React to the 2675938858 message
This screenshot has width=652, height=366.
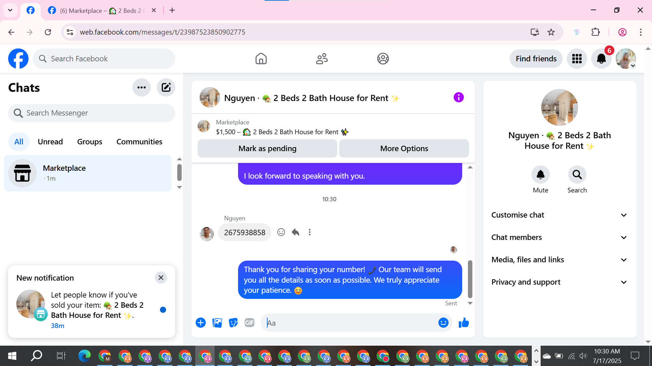coord(281,232)
